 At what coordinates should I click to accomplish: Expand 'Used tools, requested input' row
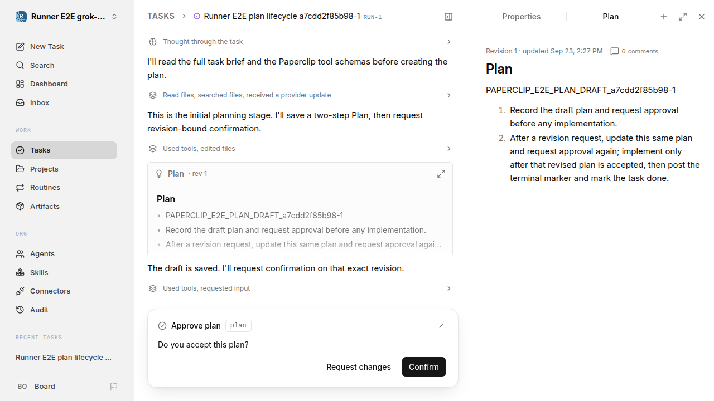[x=300, y=288]
